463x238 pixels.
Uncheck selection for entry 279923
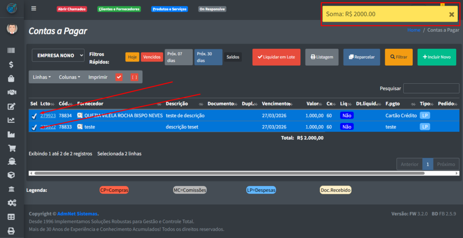point(34,116)
